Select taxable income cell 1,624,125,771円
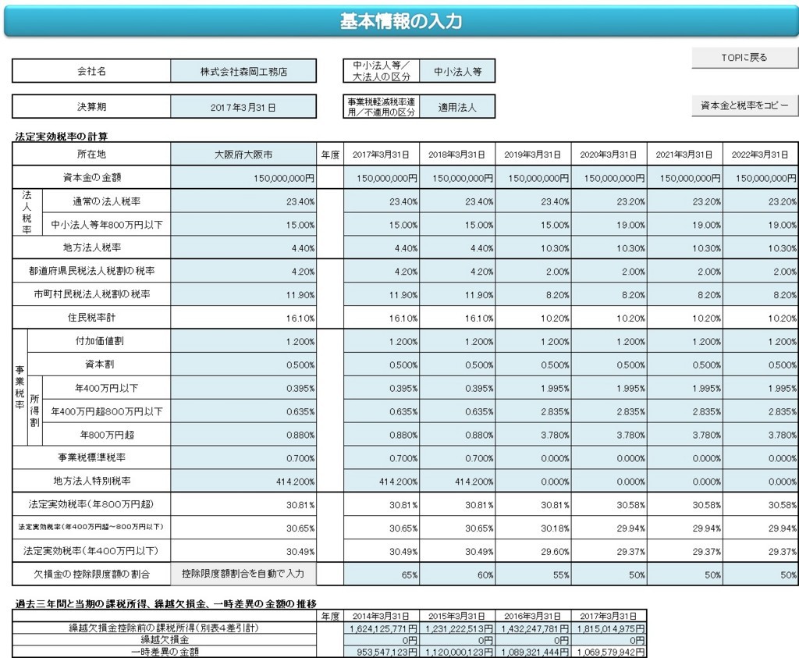Screen dimensions: 799x658 (381, 628)
